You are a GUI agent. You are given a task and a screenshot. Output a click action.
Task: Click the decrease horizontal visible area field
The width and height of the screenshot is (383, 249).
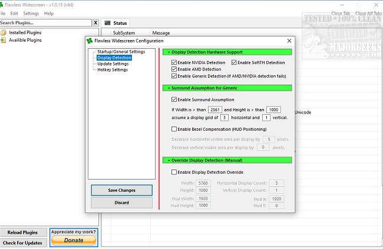click(x=269, y=140)
